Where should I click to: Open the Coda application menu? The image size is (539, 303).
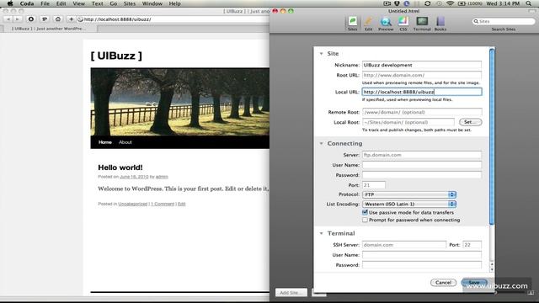click(x=26, y=3)
